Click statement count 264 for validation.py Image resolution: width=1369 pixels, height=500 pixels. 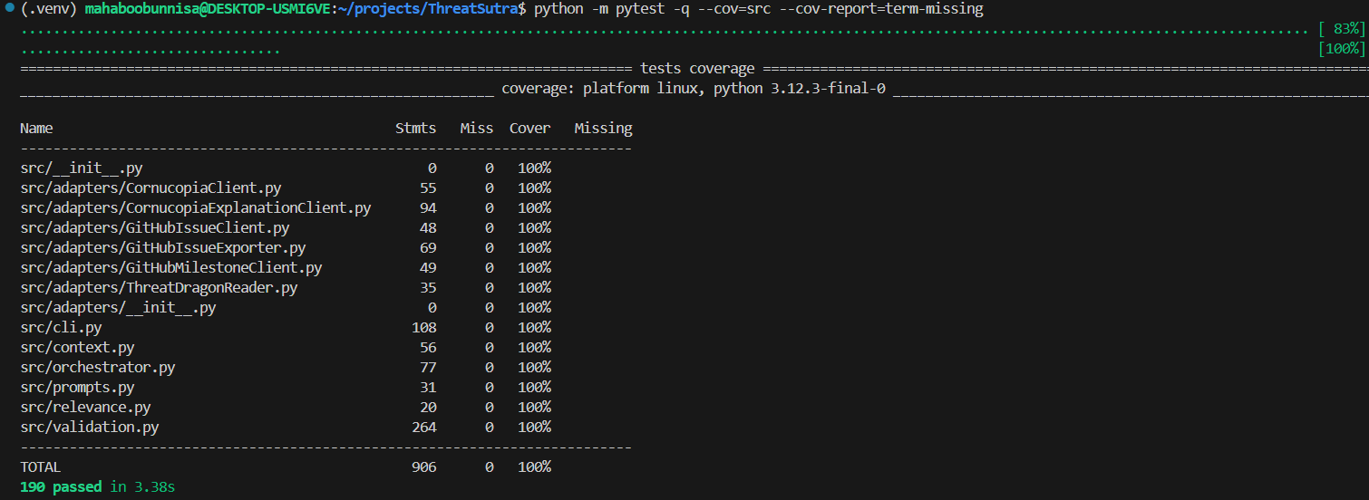tap(424, 428)
